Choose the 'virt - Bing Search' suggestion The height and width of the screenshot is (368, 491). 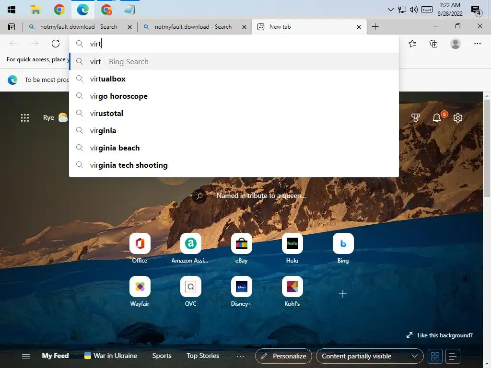234,62
